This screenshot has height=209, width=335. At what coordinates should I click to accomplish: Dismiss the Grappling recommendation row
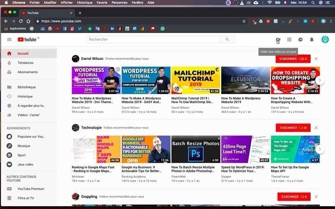click(x=316, y=196)
